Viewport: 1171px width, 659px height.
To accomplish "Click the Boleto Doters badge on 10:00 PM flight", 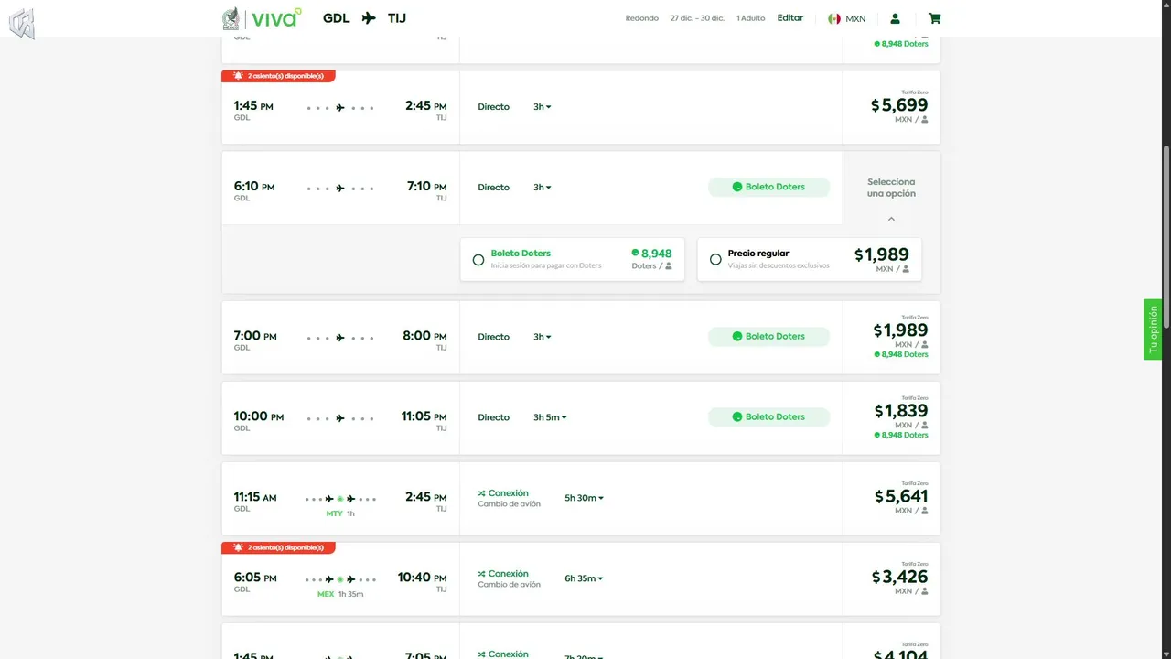I will tap(768, 416).
